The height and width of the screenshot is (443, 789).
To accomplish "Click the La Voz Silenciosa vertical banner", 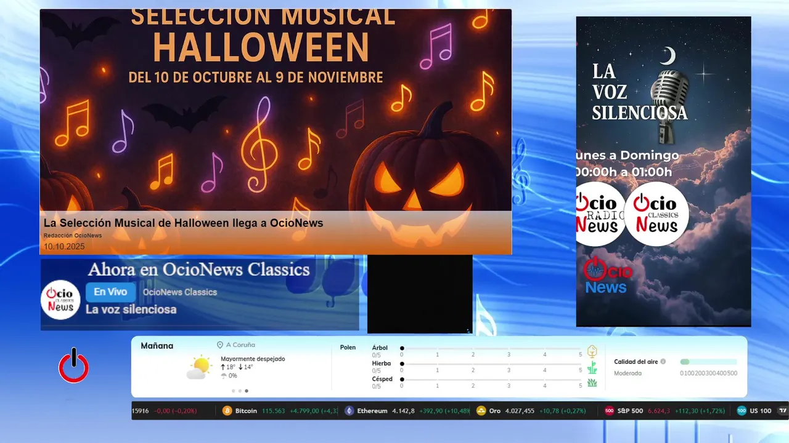I will click(x=663, y=172).
